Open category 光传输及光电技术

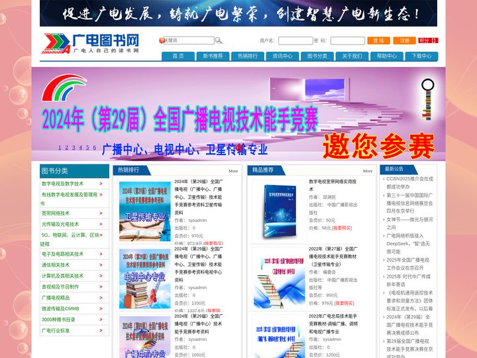point(60,224)
